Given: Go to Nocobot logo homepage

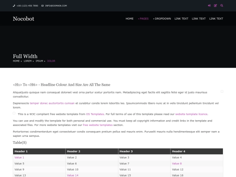Looking at the screenshot, I should pyautogui.click(x=24, y=19).
